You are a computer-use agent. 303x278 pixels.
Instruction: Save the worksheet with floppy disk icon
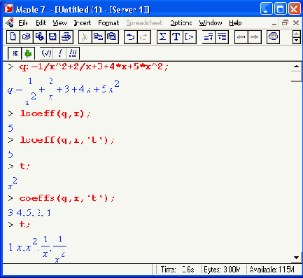(53, 37)
